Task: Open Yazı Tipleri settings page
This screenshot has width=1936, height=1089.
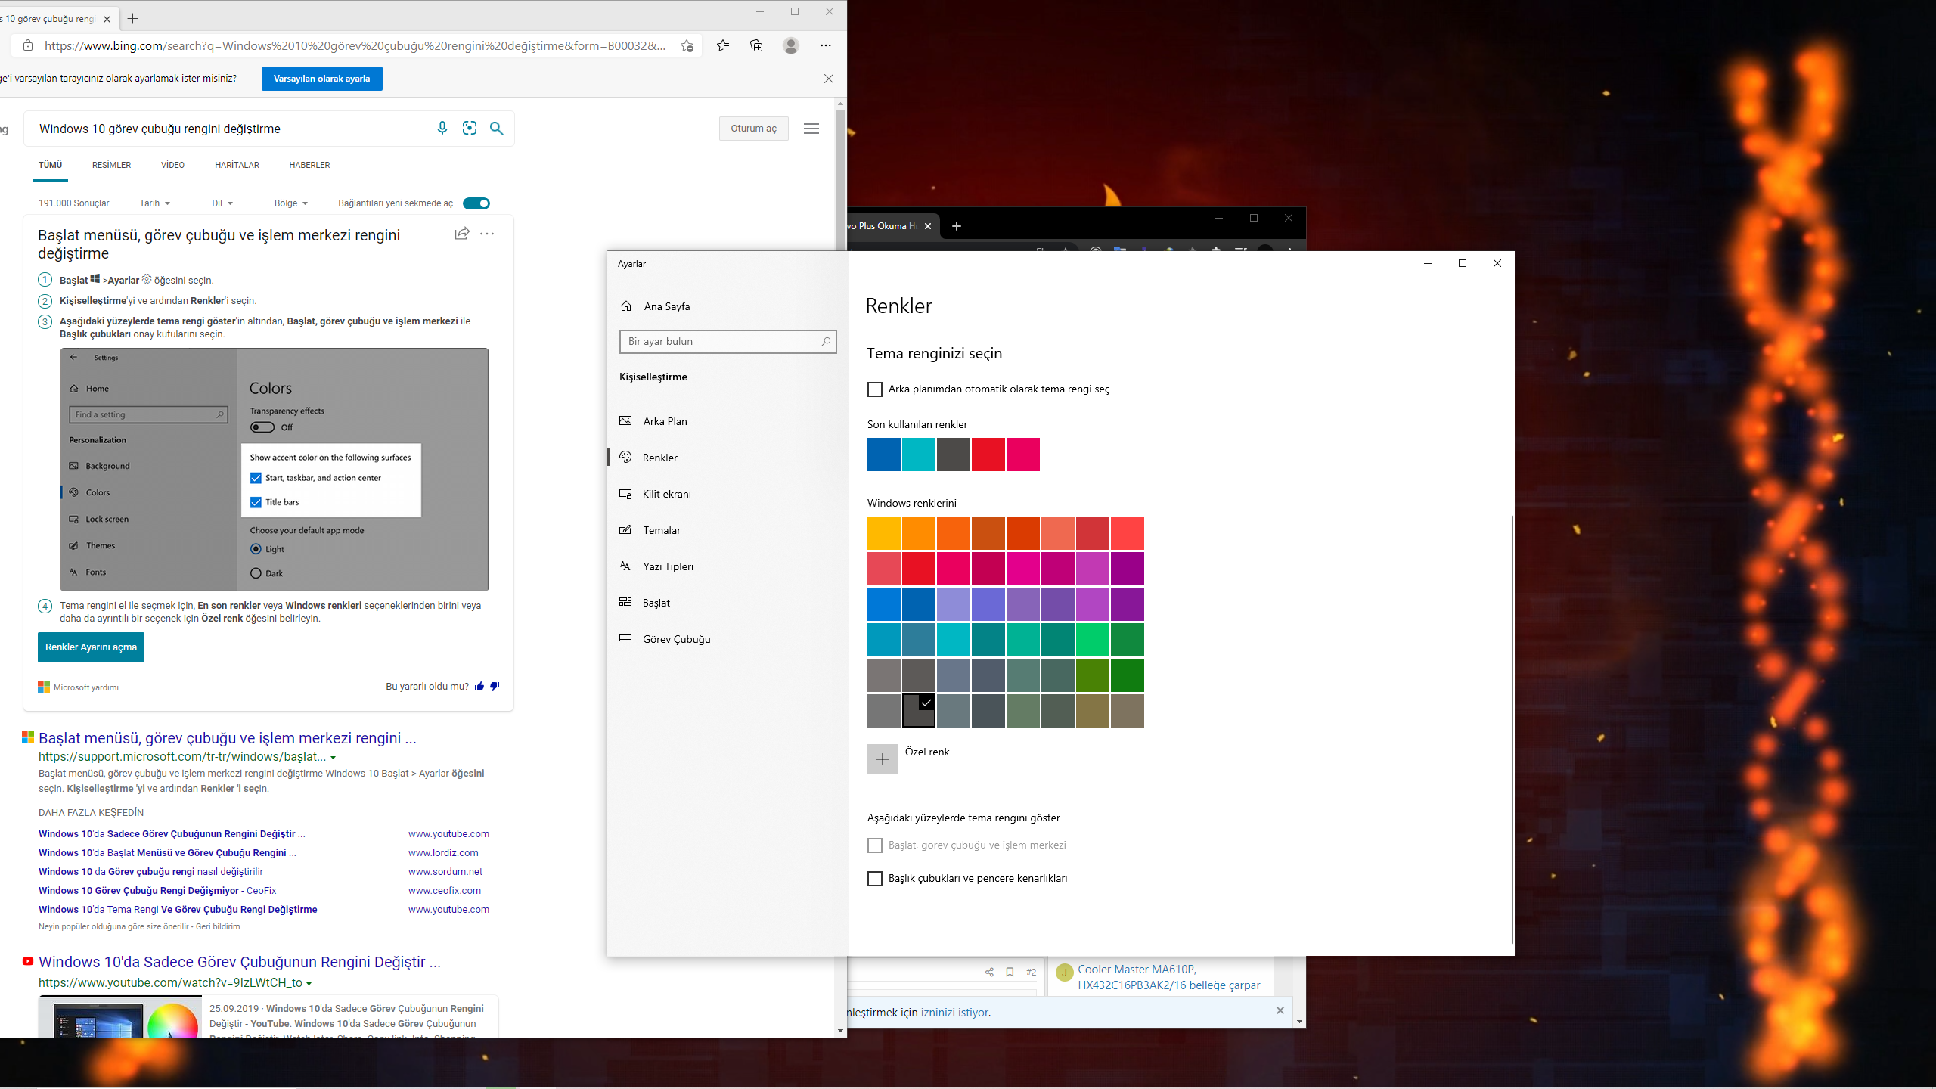Action: (728, 566)
